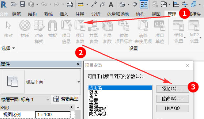Click the Modify (修改) button in dialog
This screenshot has width=204, height=119.
(172, 99)
